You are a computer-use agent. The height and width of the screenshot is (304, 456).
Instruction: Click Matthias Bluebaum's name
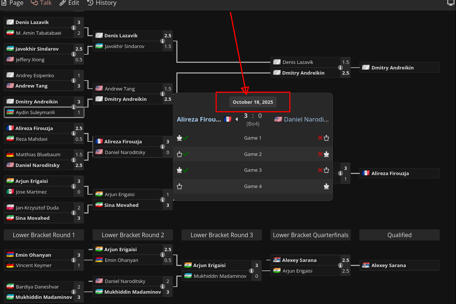coord(38,154)
